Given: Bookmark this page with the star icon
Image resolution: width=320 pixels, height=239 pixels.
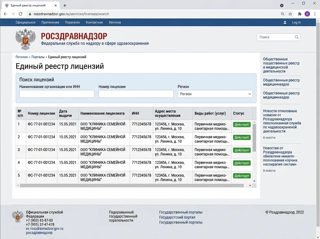Looking at the screenshot, I should click(290, 14).
